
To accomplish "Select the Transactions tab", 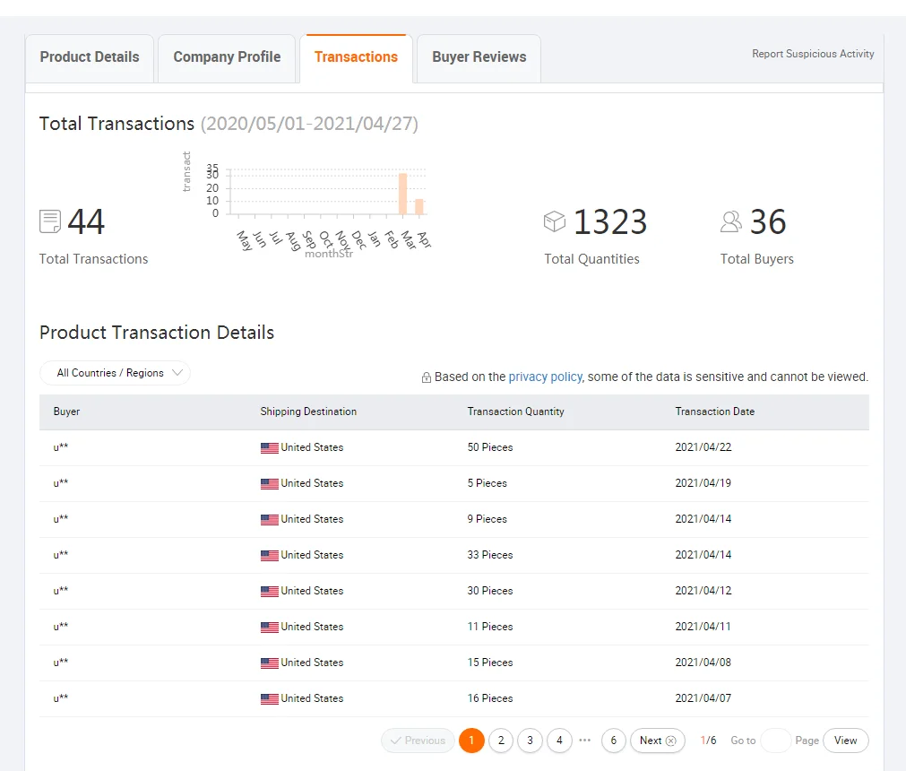I will pos(356,57).
